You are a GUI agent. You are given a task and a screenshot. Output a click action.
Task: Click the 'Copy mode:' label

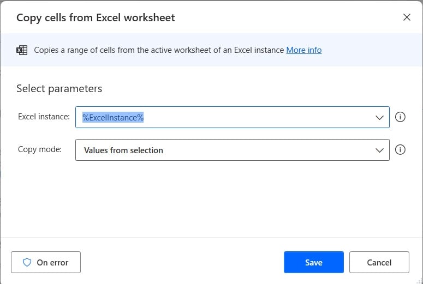pos(40,149)
